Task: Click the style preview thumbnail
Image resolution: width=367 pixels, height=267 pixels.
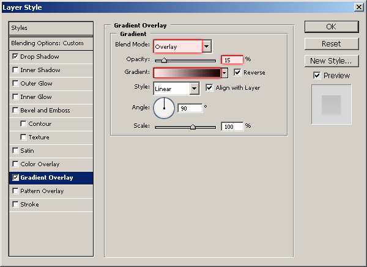Action: click(331, 104)
